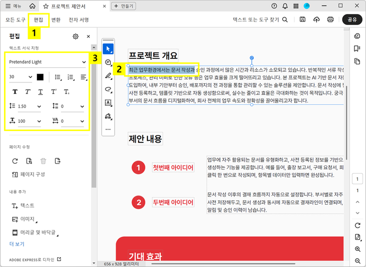Viewport: 366px width, 267px height.
Task: Open 페이지 구성 organize pages
Action: click(x=28, y=174)
